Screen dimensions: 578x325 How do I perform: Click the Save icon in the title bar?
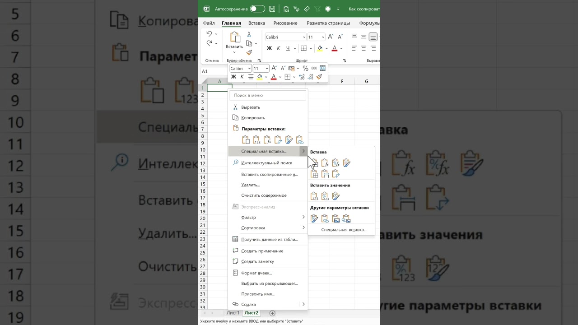coord(272,9)
